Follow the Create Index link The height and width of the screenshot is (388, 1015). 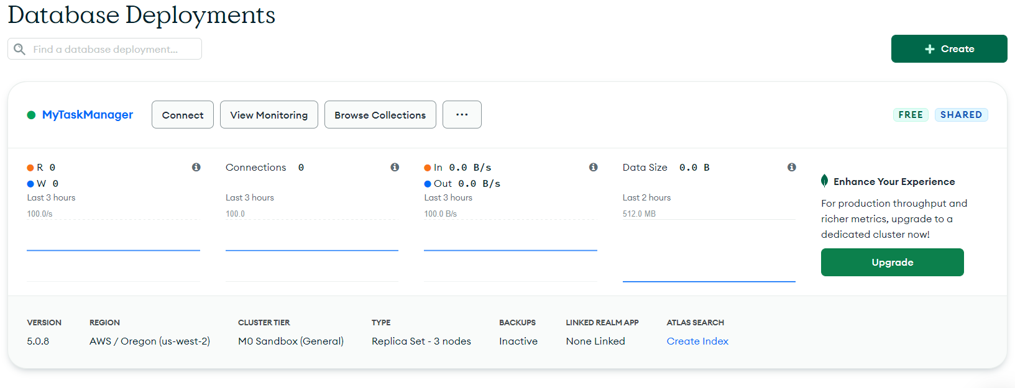(697, 341)
